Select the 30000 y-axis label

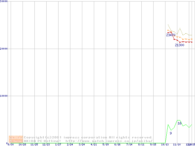4,2
